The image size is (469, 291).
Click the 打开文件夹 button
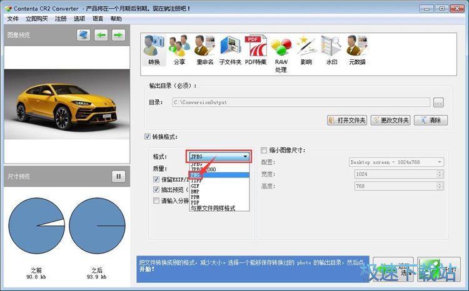[347, 120]
